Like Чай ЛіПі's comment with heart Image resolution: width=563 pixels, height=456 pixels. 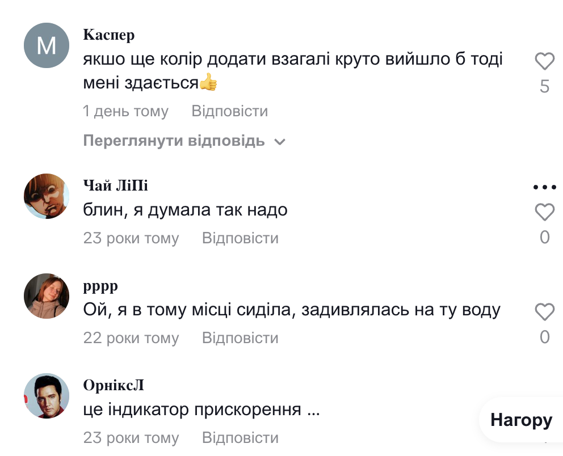pos(544,212)
